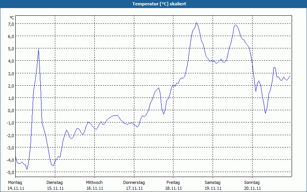Click the 0,0 axis value
The width and height of the screenshot is (307, 192).
point(11,111)
